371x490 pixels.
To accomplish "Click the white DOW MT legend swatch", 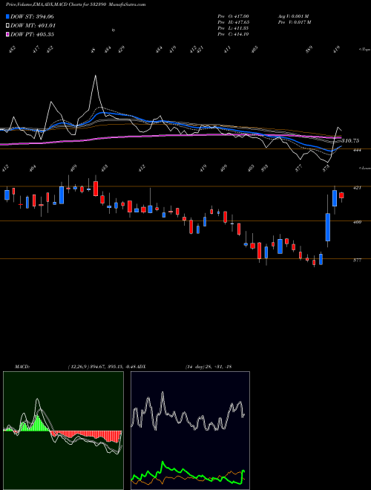I will [x=7, y=25].
